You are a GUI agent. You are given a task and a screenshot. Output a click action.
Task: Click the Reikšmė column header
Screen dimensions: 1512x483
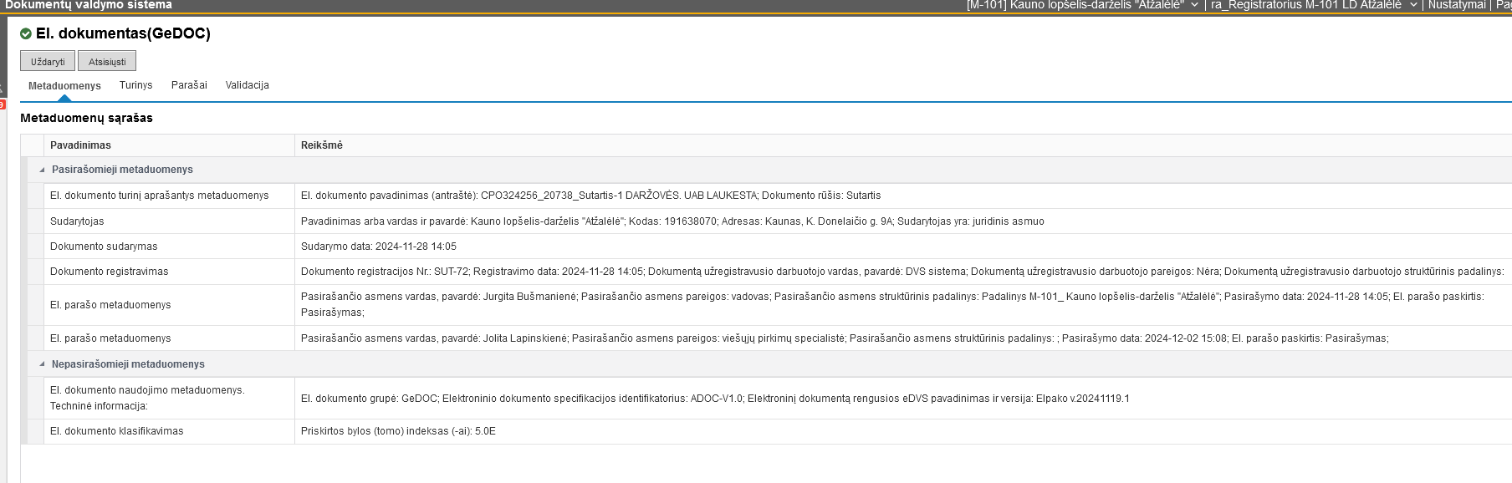(x=322, y=145)
